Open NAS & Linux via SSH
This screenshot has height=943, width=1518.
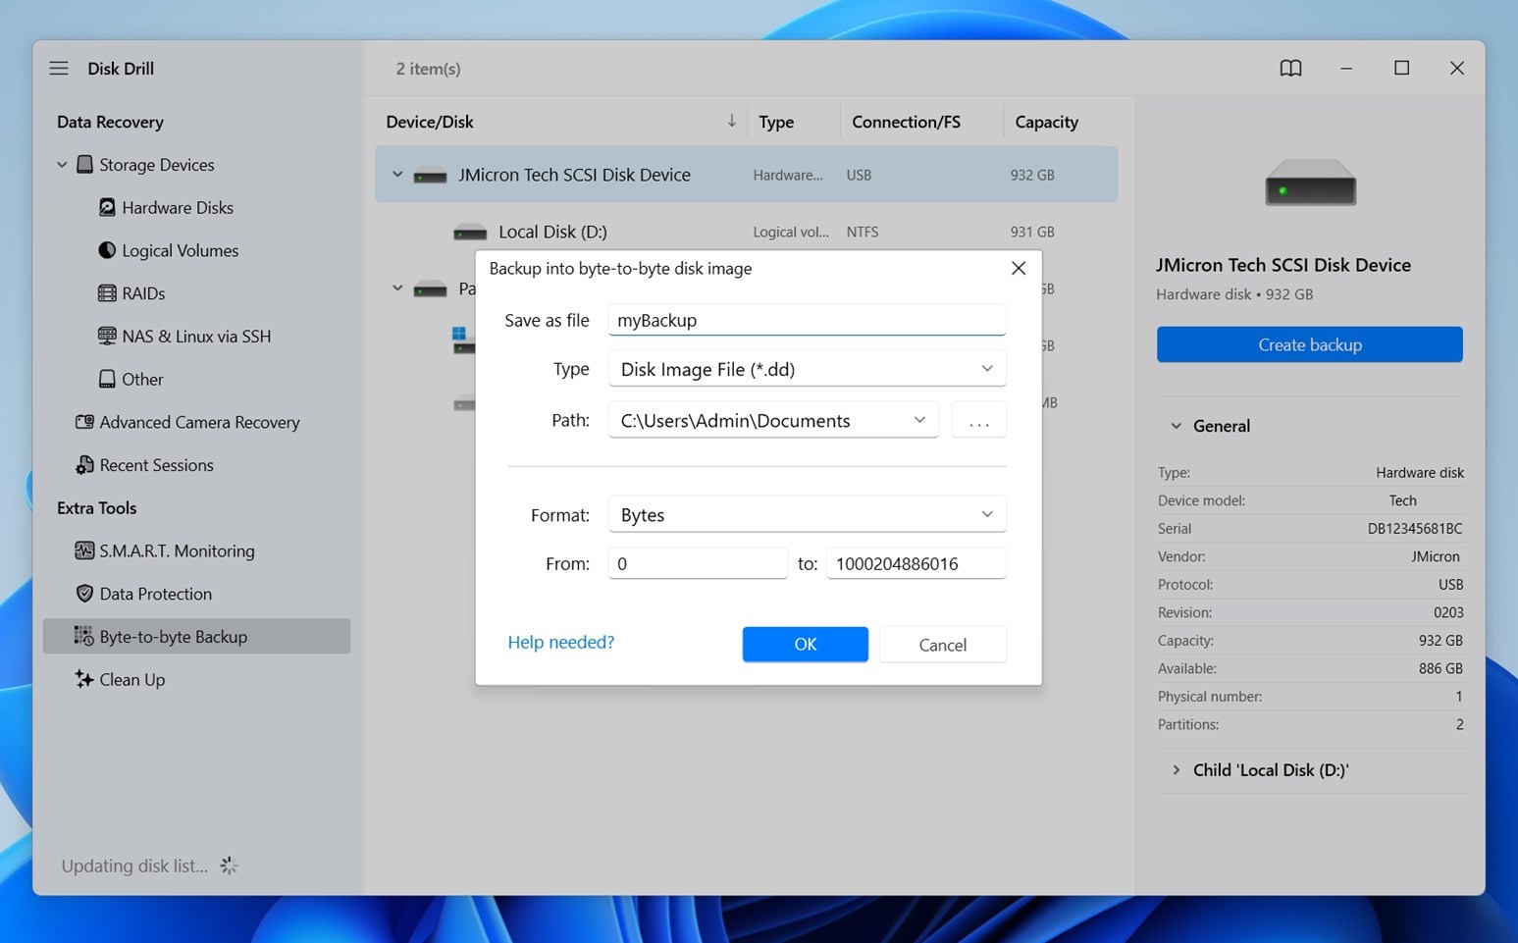tap(195, 337)
